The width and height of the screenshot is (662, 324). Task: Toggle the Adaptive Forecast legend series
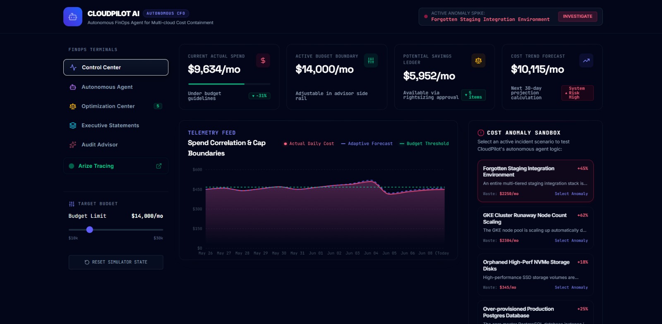pos(367,144)
